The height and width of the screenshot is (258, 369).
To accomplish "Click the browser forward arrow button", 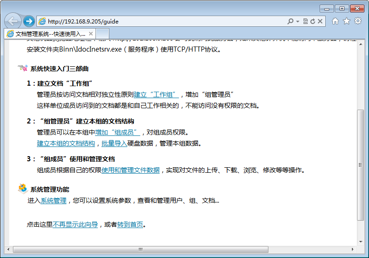I will 29,21.
